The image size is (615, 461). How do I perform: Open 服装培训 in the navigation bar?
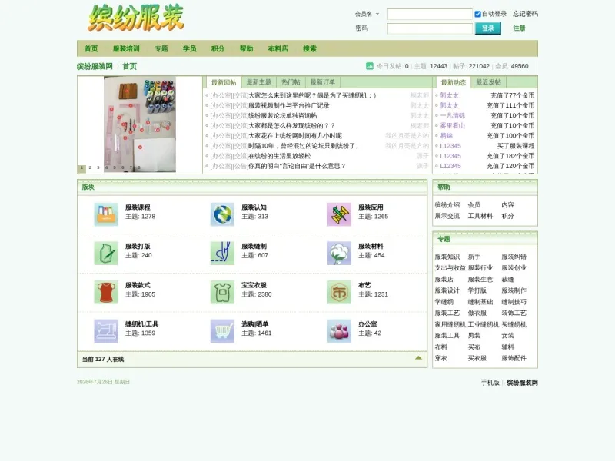[126, 48]
